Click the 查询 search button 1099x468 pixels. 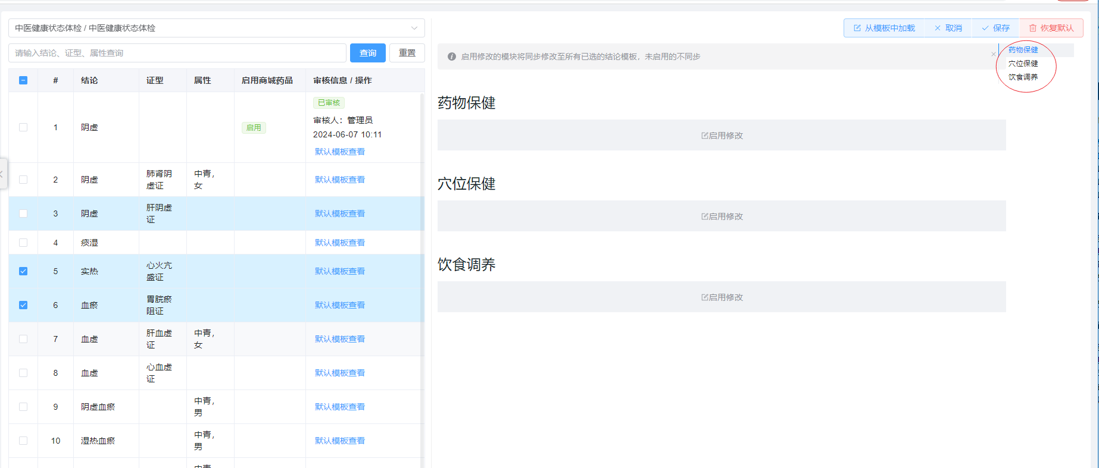[x=368, y=53]
